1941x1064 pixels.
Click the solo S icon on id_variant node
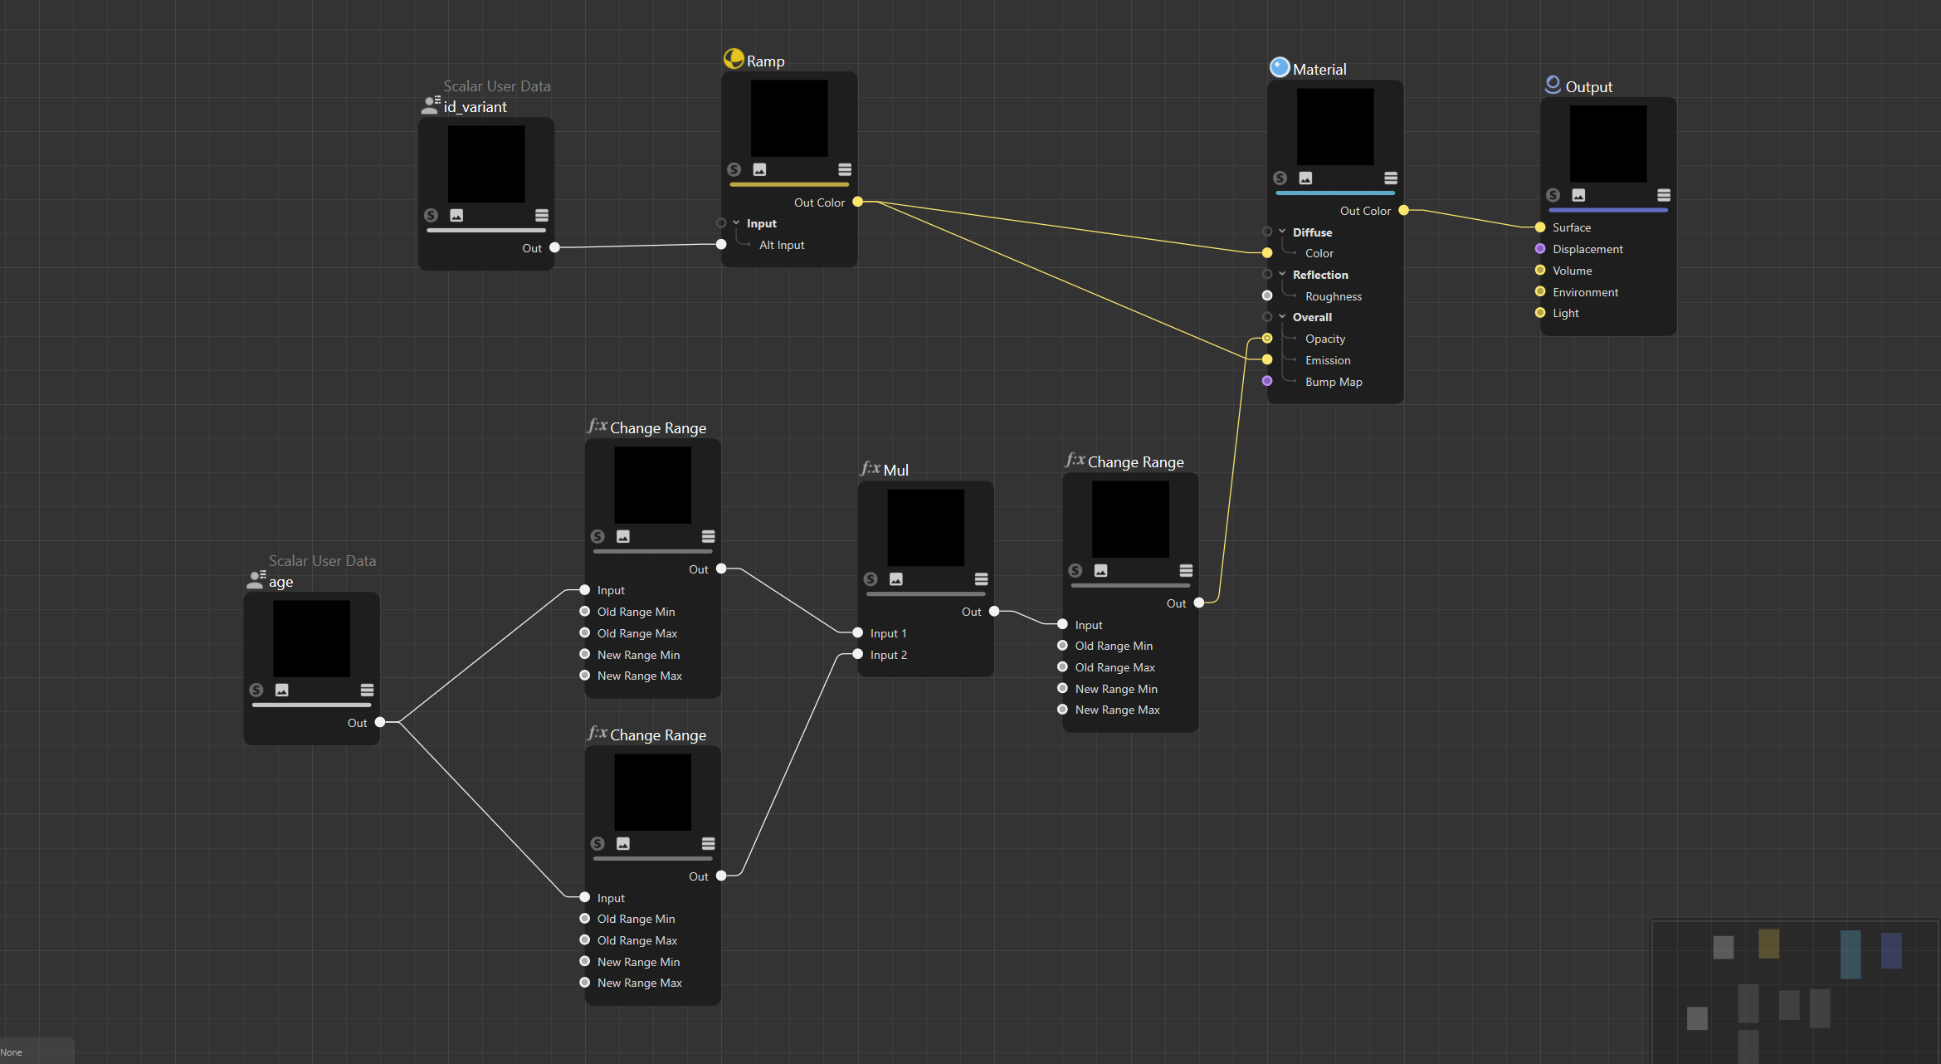431,215
